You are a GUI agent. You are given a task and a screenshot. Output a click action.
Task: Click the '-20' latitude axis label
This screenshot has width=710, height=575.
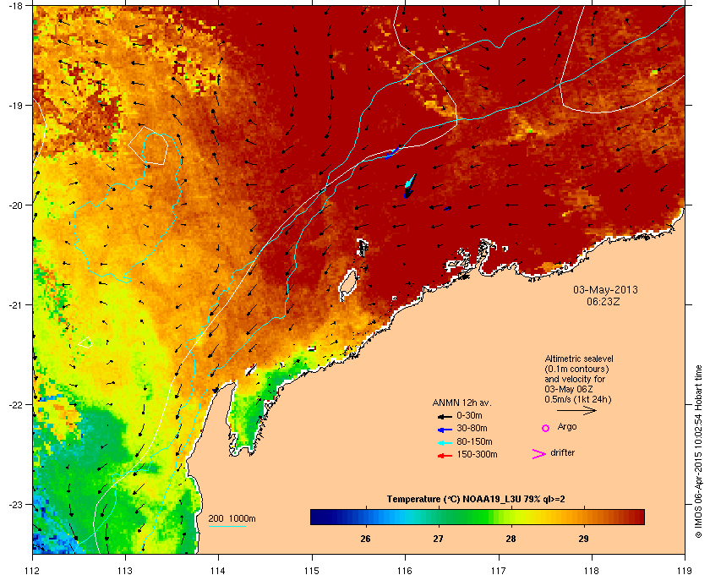point(14,205)
